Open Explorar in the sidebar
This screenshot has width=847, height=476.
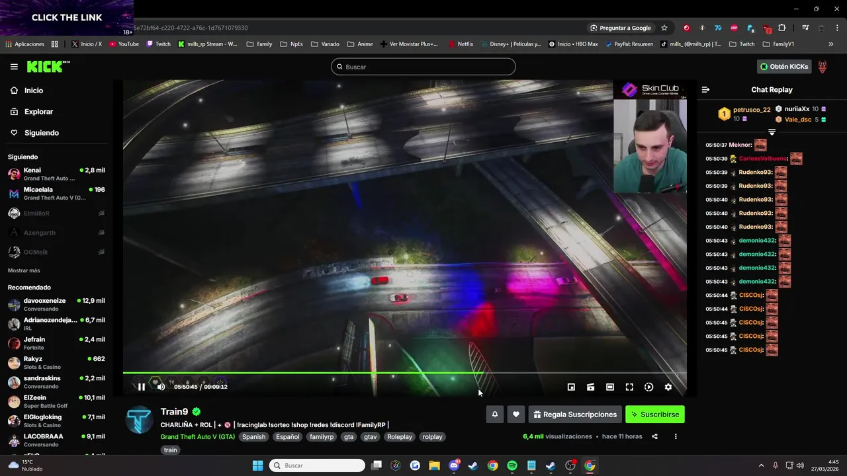coord(38,112)
